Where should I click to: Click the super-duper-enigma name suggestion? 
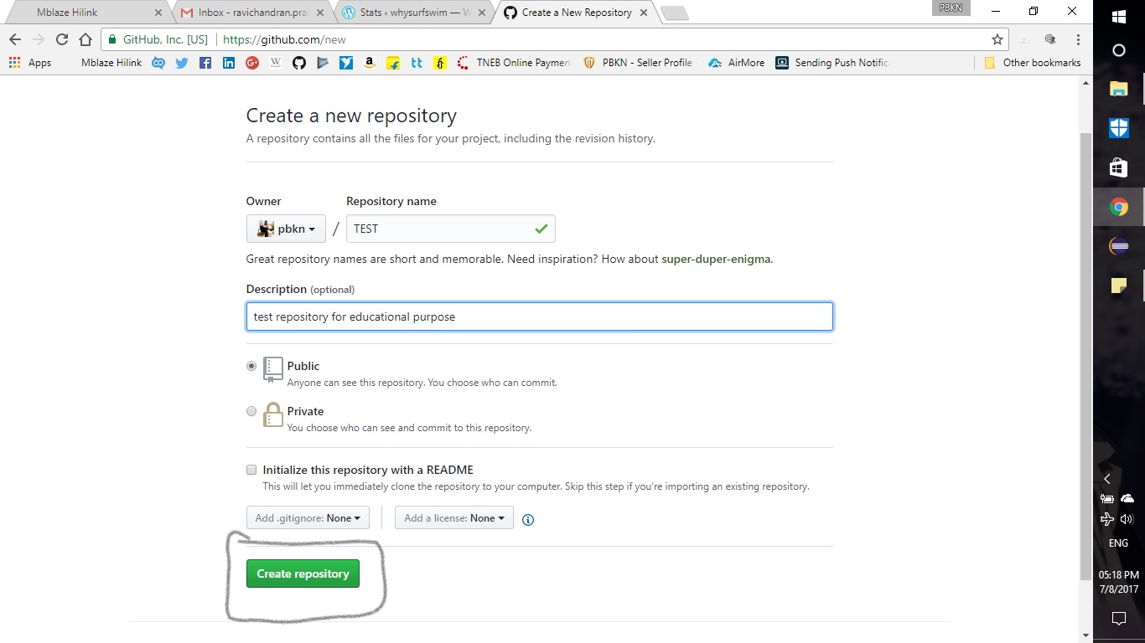click(x=716, y=259)
